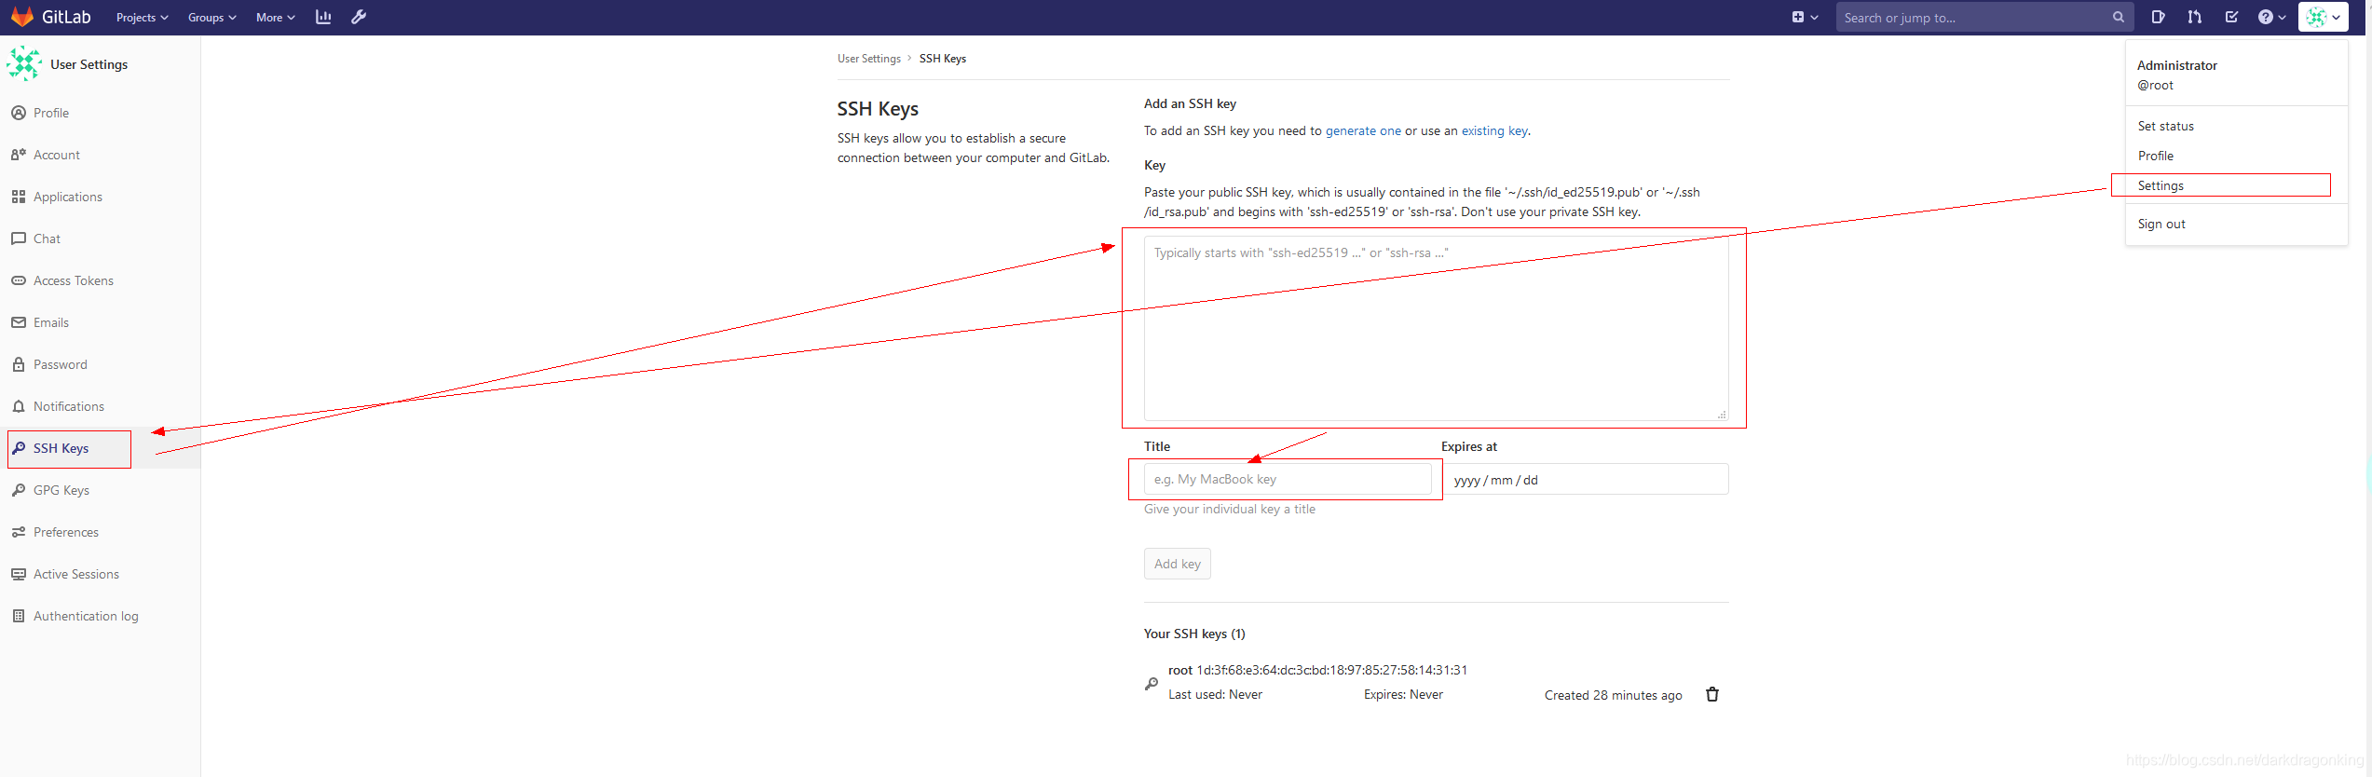Open the 'generate one' link
Image resolution: width=2372 pixels, height=777 pixels.
(1363, 130)
